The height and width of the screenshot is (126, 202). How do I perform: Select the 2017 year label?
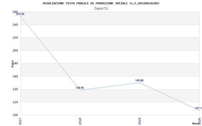pyautogui.click(x=20, y=121)
